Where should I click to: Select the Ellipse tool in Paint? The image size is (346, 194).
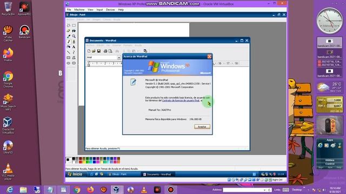pyautogui.click(x=69, y=63)
